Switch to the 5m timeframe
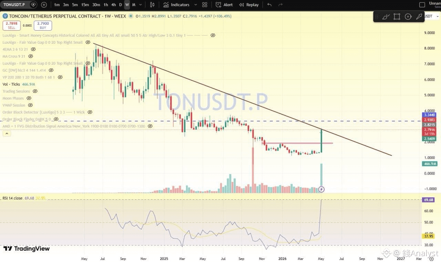The width and height of the screenshot is (441, 262). tap(75, 5)
